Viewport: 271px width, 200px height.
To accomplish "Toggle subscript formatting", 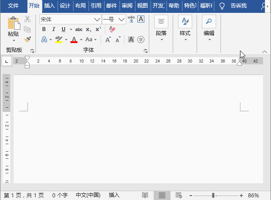I will click(x=89, y=29).
